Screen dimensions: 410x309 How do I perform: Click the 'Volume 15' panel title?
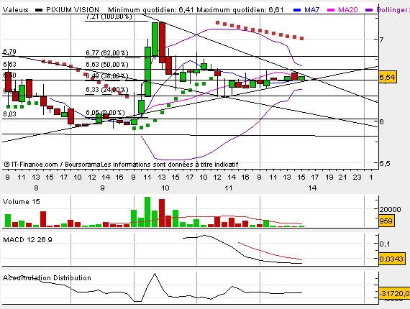pyautogui.click(x=21, y=202)
